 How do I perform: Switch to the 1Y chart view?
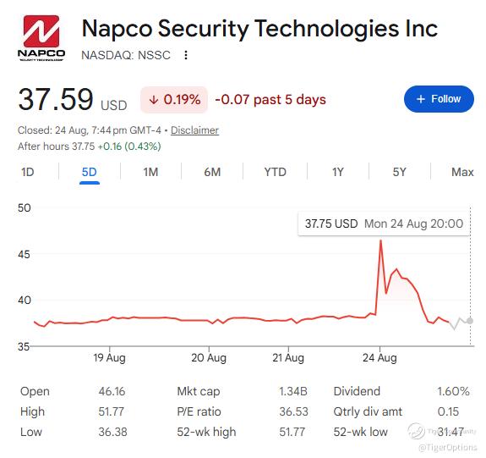tap(338, 172)
